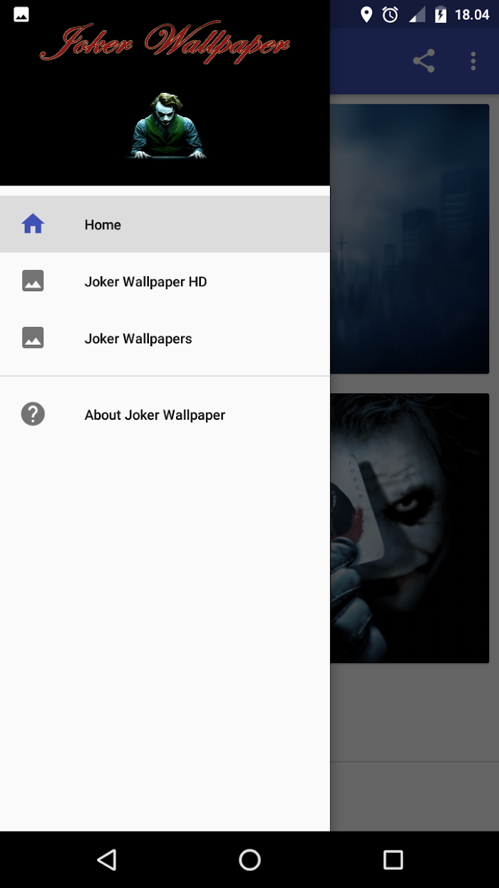The image size is (499, 888).
Task: Tap the Android back navigation button
Action: (107, 859)
